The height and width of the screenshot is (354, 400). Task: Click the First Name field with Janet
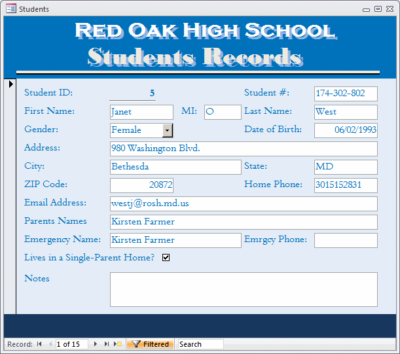[141, 112]
